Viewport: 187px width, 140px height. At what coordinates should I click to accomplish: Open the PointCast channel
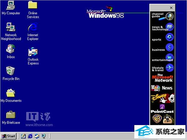pos(162,109)
